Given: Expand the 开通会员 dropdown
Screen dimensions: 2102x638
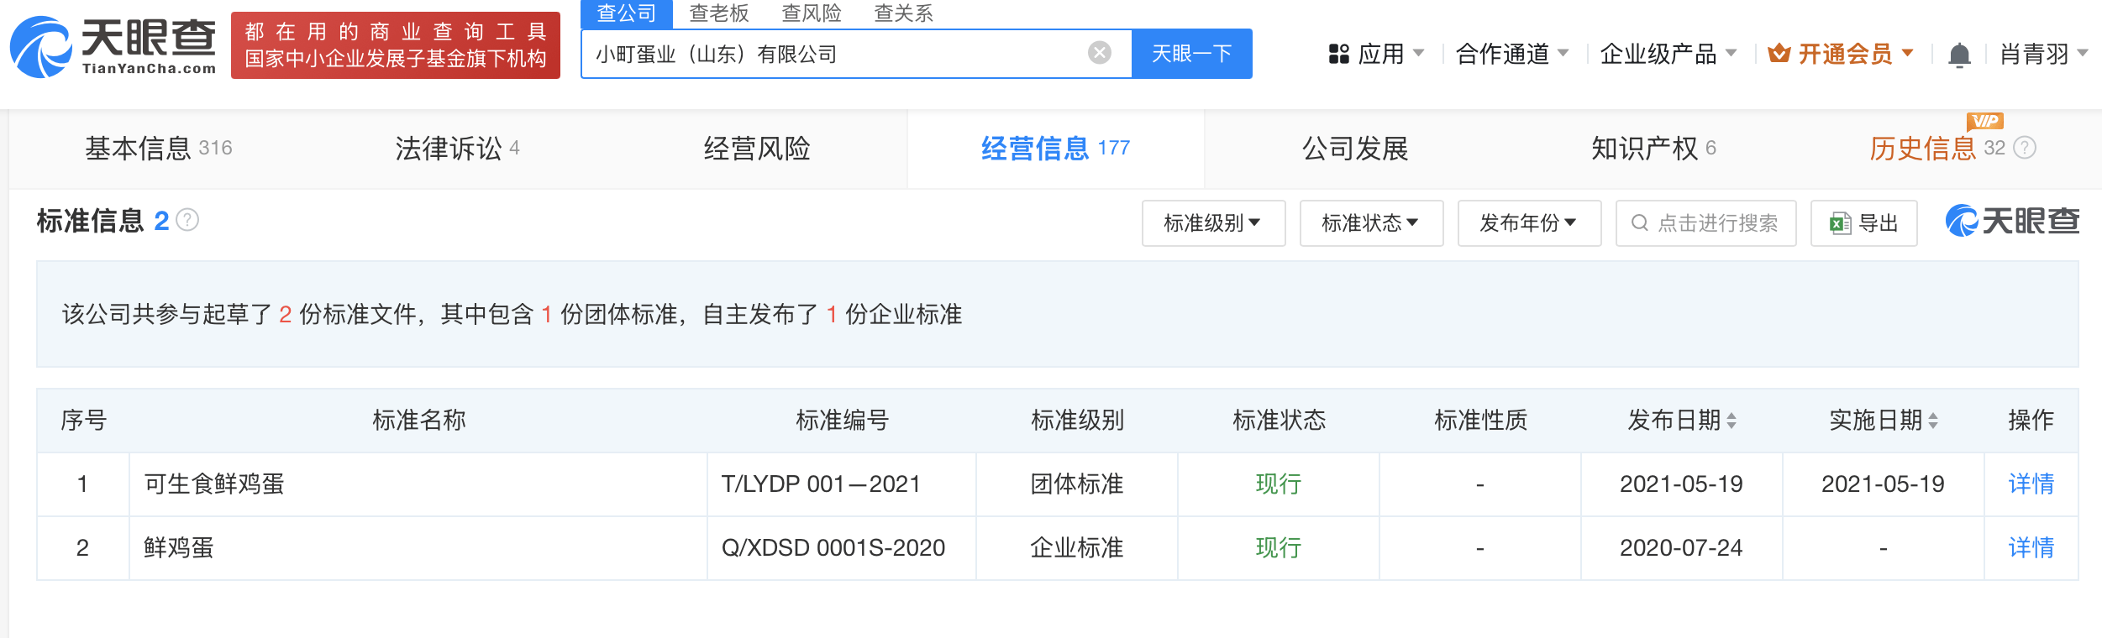Looking at the screenshot, I should tap(1908, 53).
